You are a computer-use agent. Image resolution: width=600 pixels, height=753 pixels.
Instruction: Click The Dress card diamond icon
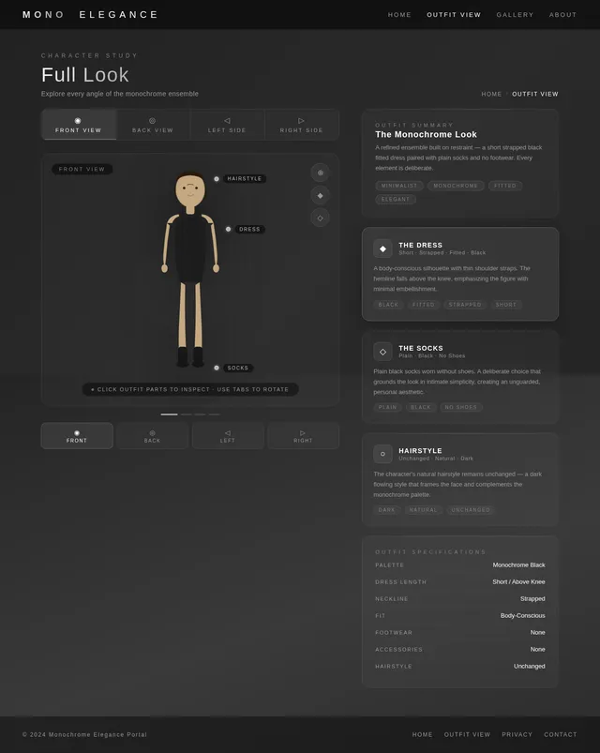click(x=382, y=248)
